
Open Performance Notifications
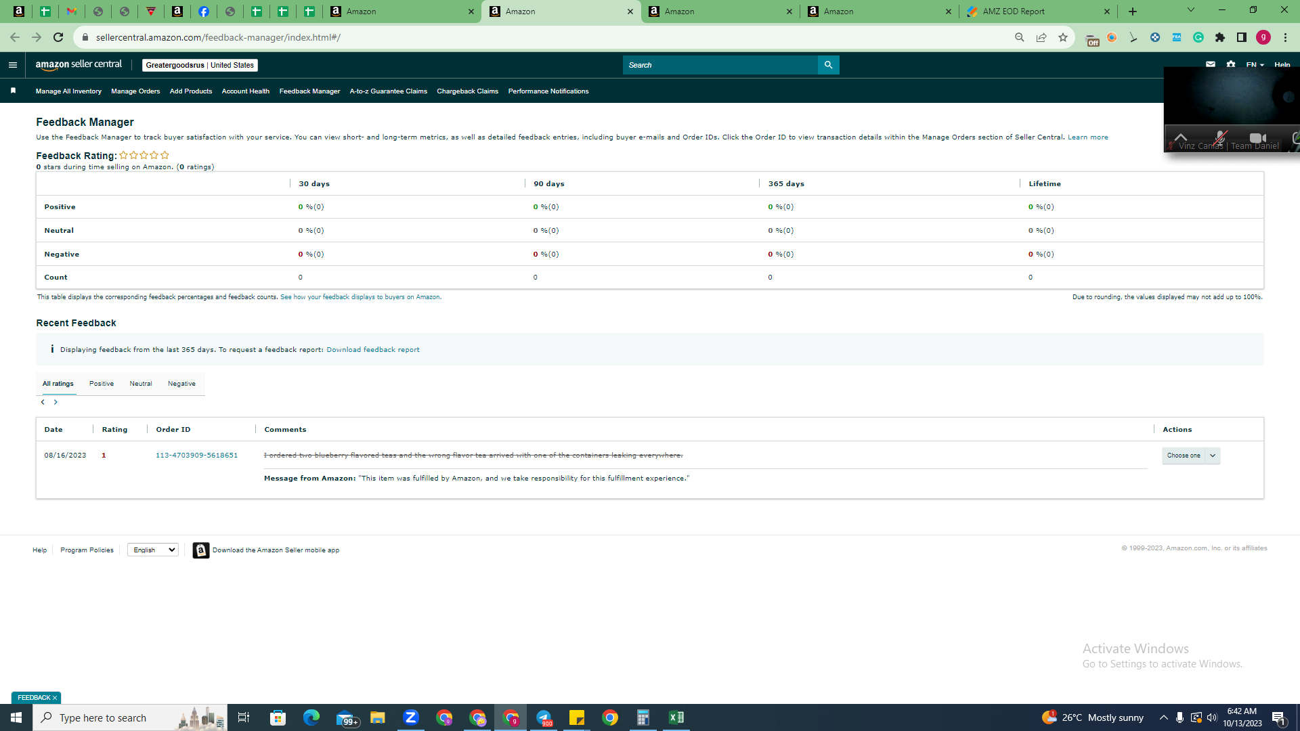548,91
